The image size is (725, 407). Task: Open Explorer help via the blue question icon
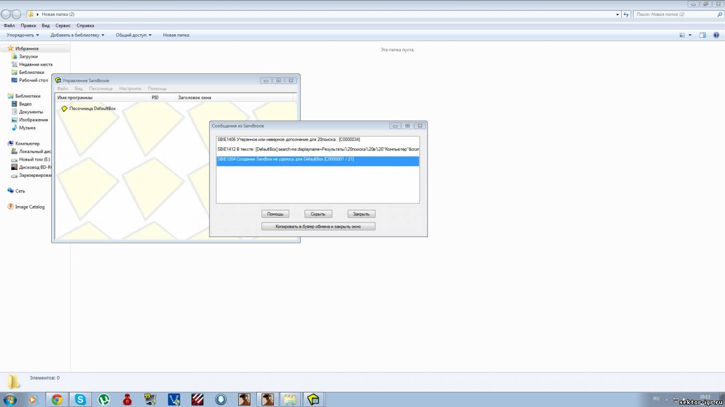pos(716,35)
